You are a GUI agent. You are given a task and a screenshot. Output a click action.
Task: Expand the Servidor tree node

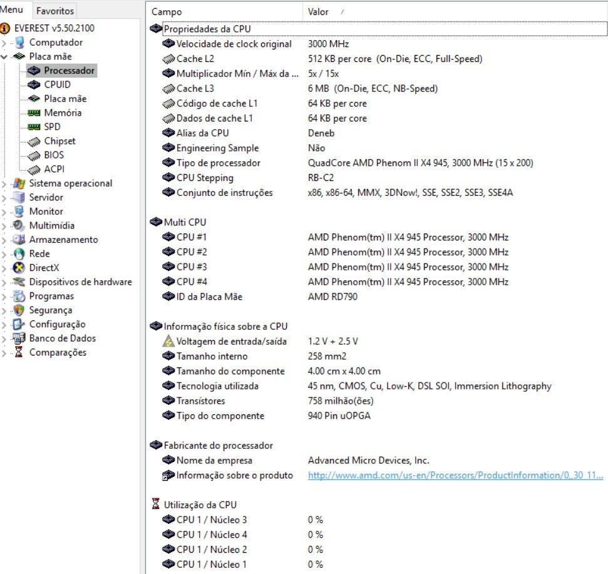tap(4, 198)
